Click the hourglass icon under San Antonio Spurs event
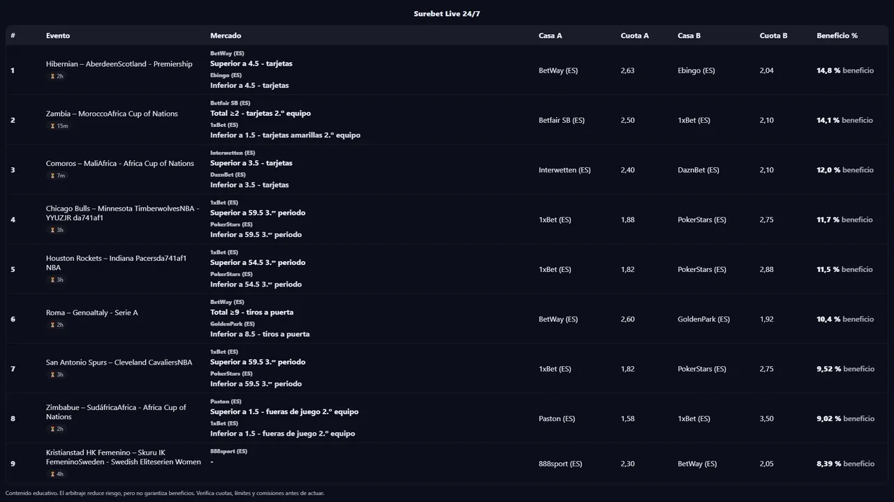 coord(52,375)
